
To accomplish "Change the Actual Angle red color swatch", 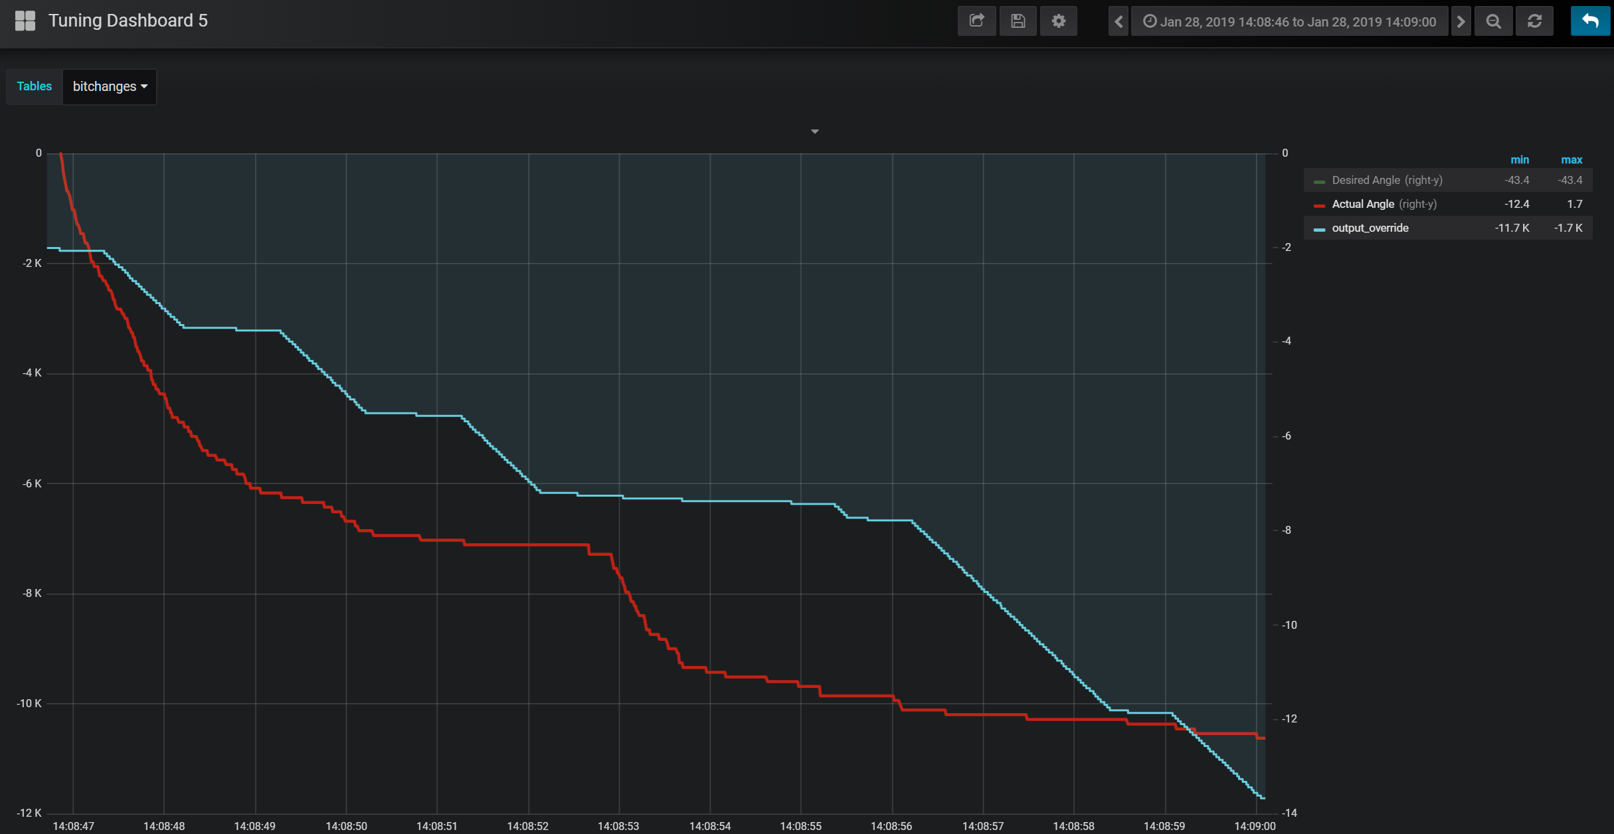I will pos(1319,205).
